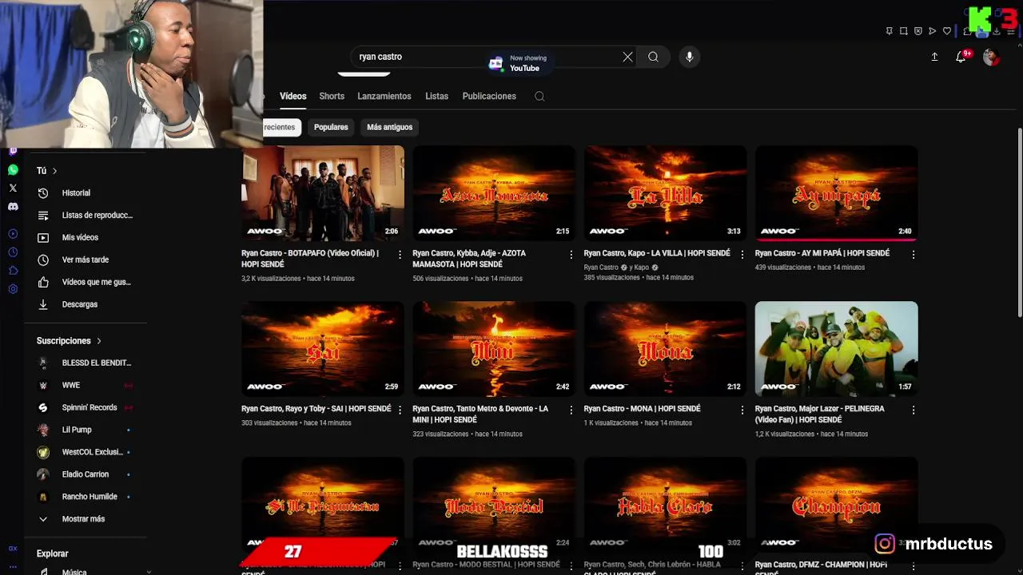This screenshot has width=1023, height=575.
Task: Switch to the Listas tab
Action: [436, 96]
